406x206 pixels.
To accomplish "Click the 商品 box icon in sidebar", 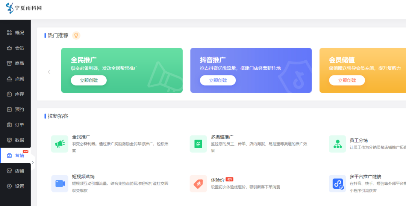I will tap(9, 63).
